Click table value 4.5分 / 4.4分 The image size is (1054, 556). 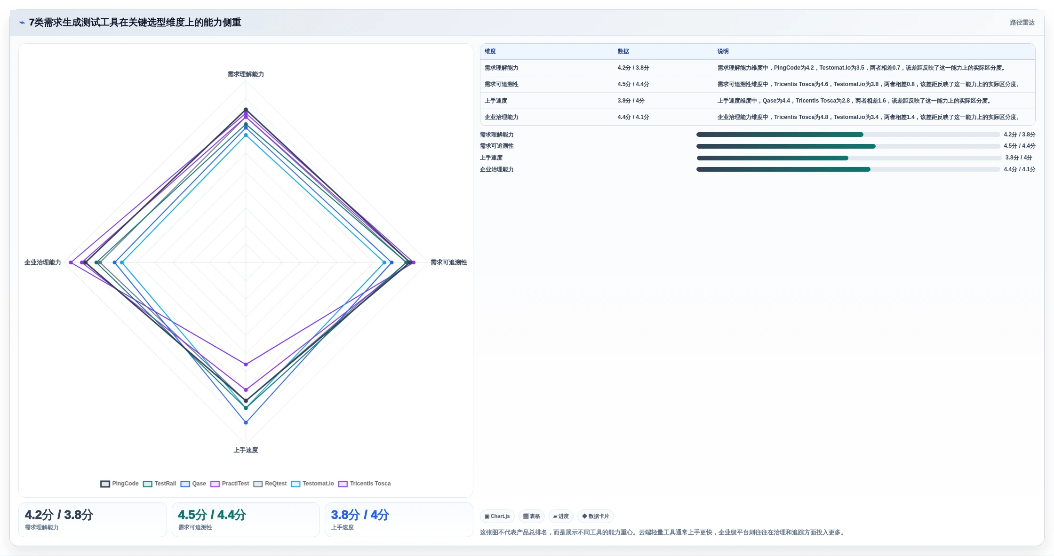click(x=633, y=84)
